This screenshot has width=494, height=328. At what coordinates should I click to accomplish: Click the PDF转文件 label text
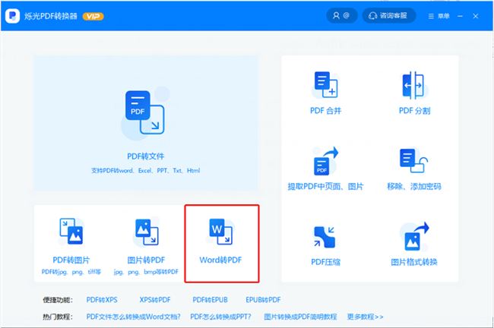pyautogui.click(x=146, y=156)
